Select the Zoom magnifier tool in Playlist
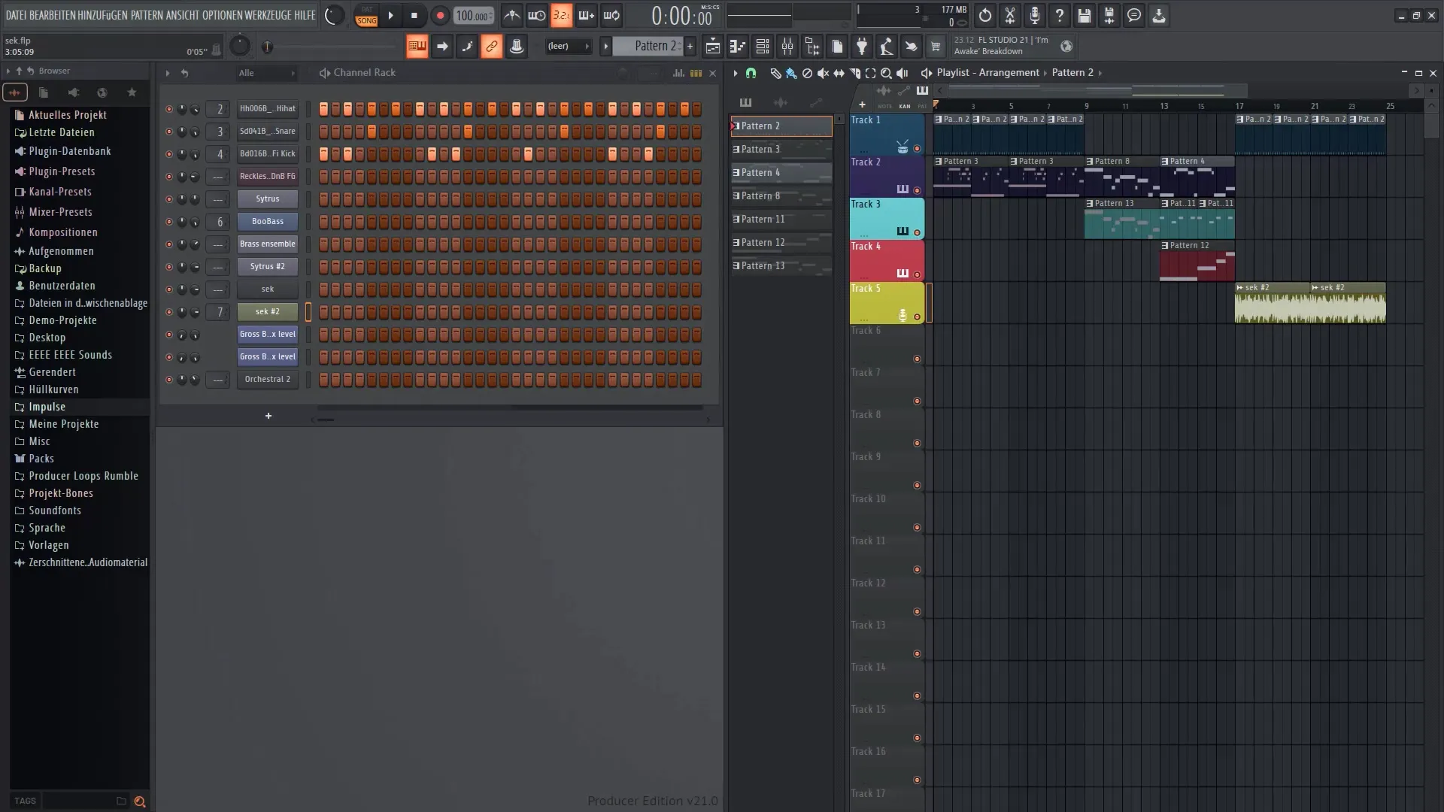Screen dimensions: 1444x812 pyautogui.click(x=886, y=73)
